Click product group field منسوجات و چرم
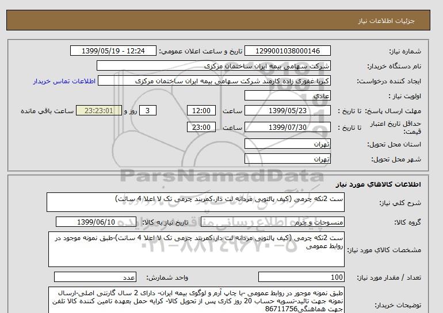 click(273, 222)
